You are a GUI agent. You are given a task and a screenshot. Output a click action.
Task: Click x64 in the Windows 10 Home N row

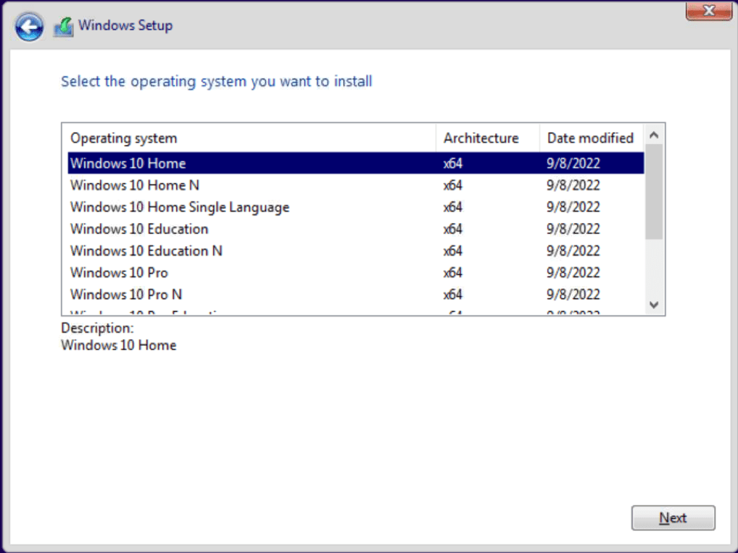453,185
